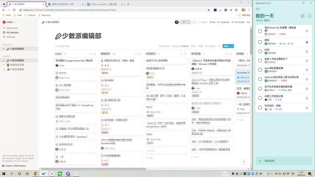Star the 吐司 task
Viewport: 315px width, 177px height.
(307, 52)
